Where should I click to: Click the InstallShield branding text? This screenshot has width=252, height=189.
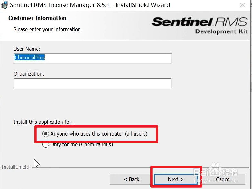tap(15, 167)
